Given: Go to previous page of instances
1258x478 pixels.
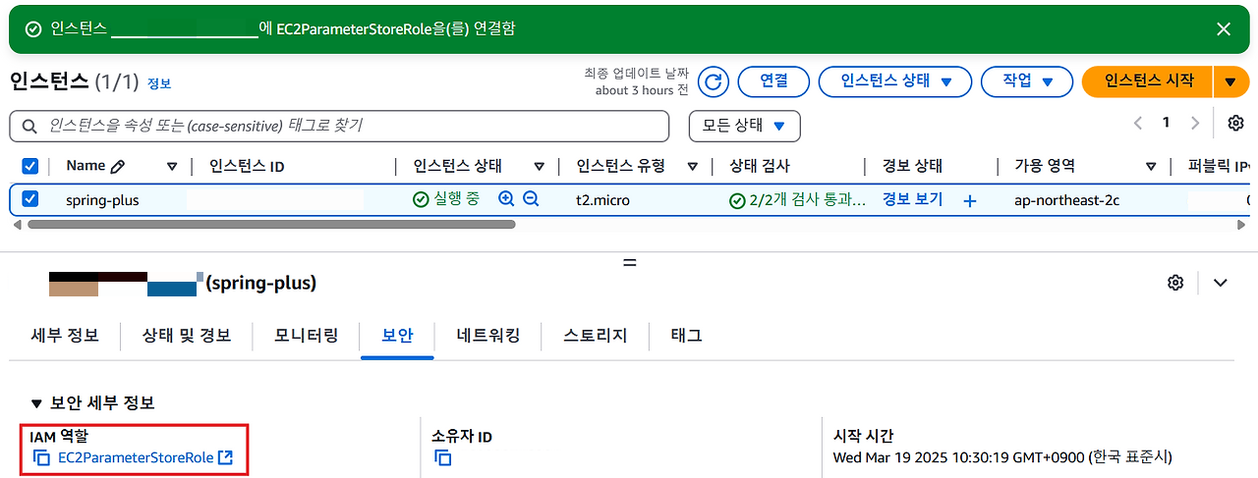Looking at the screenshot, I should click(1138, 123).
